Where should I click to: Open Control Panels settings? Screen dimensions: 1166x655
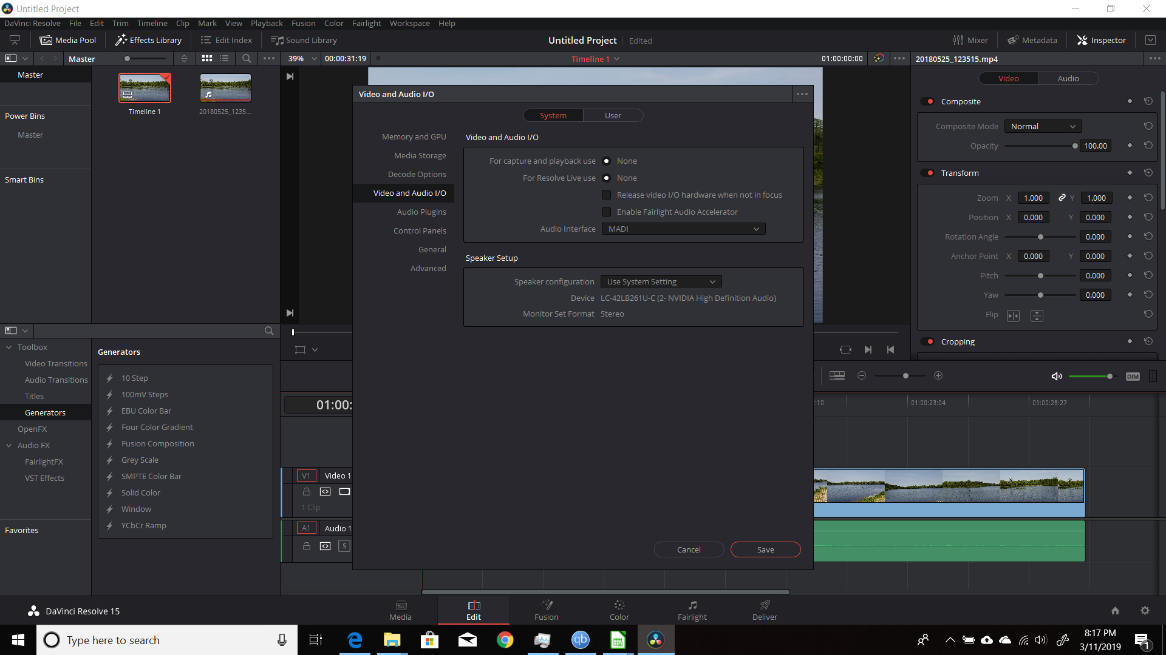tap(420, 230)
